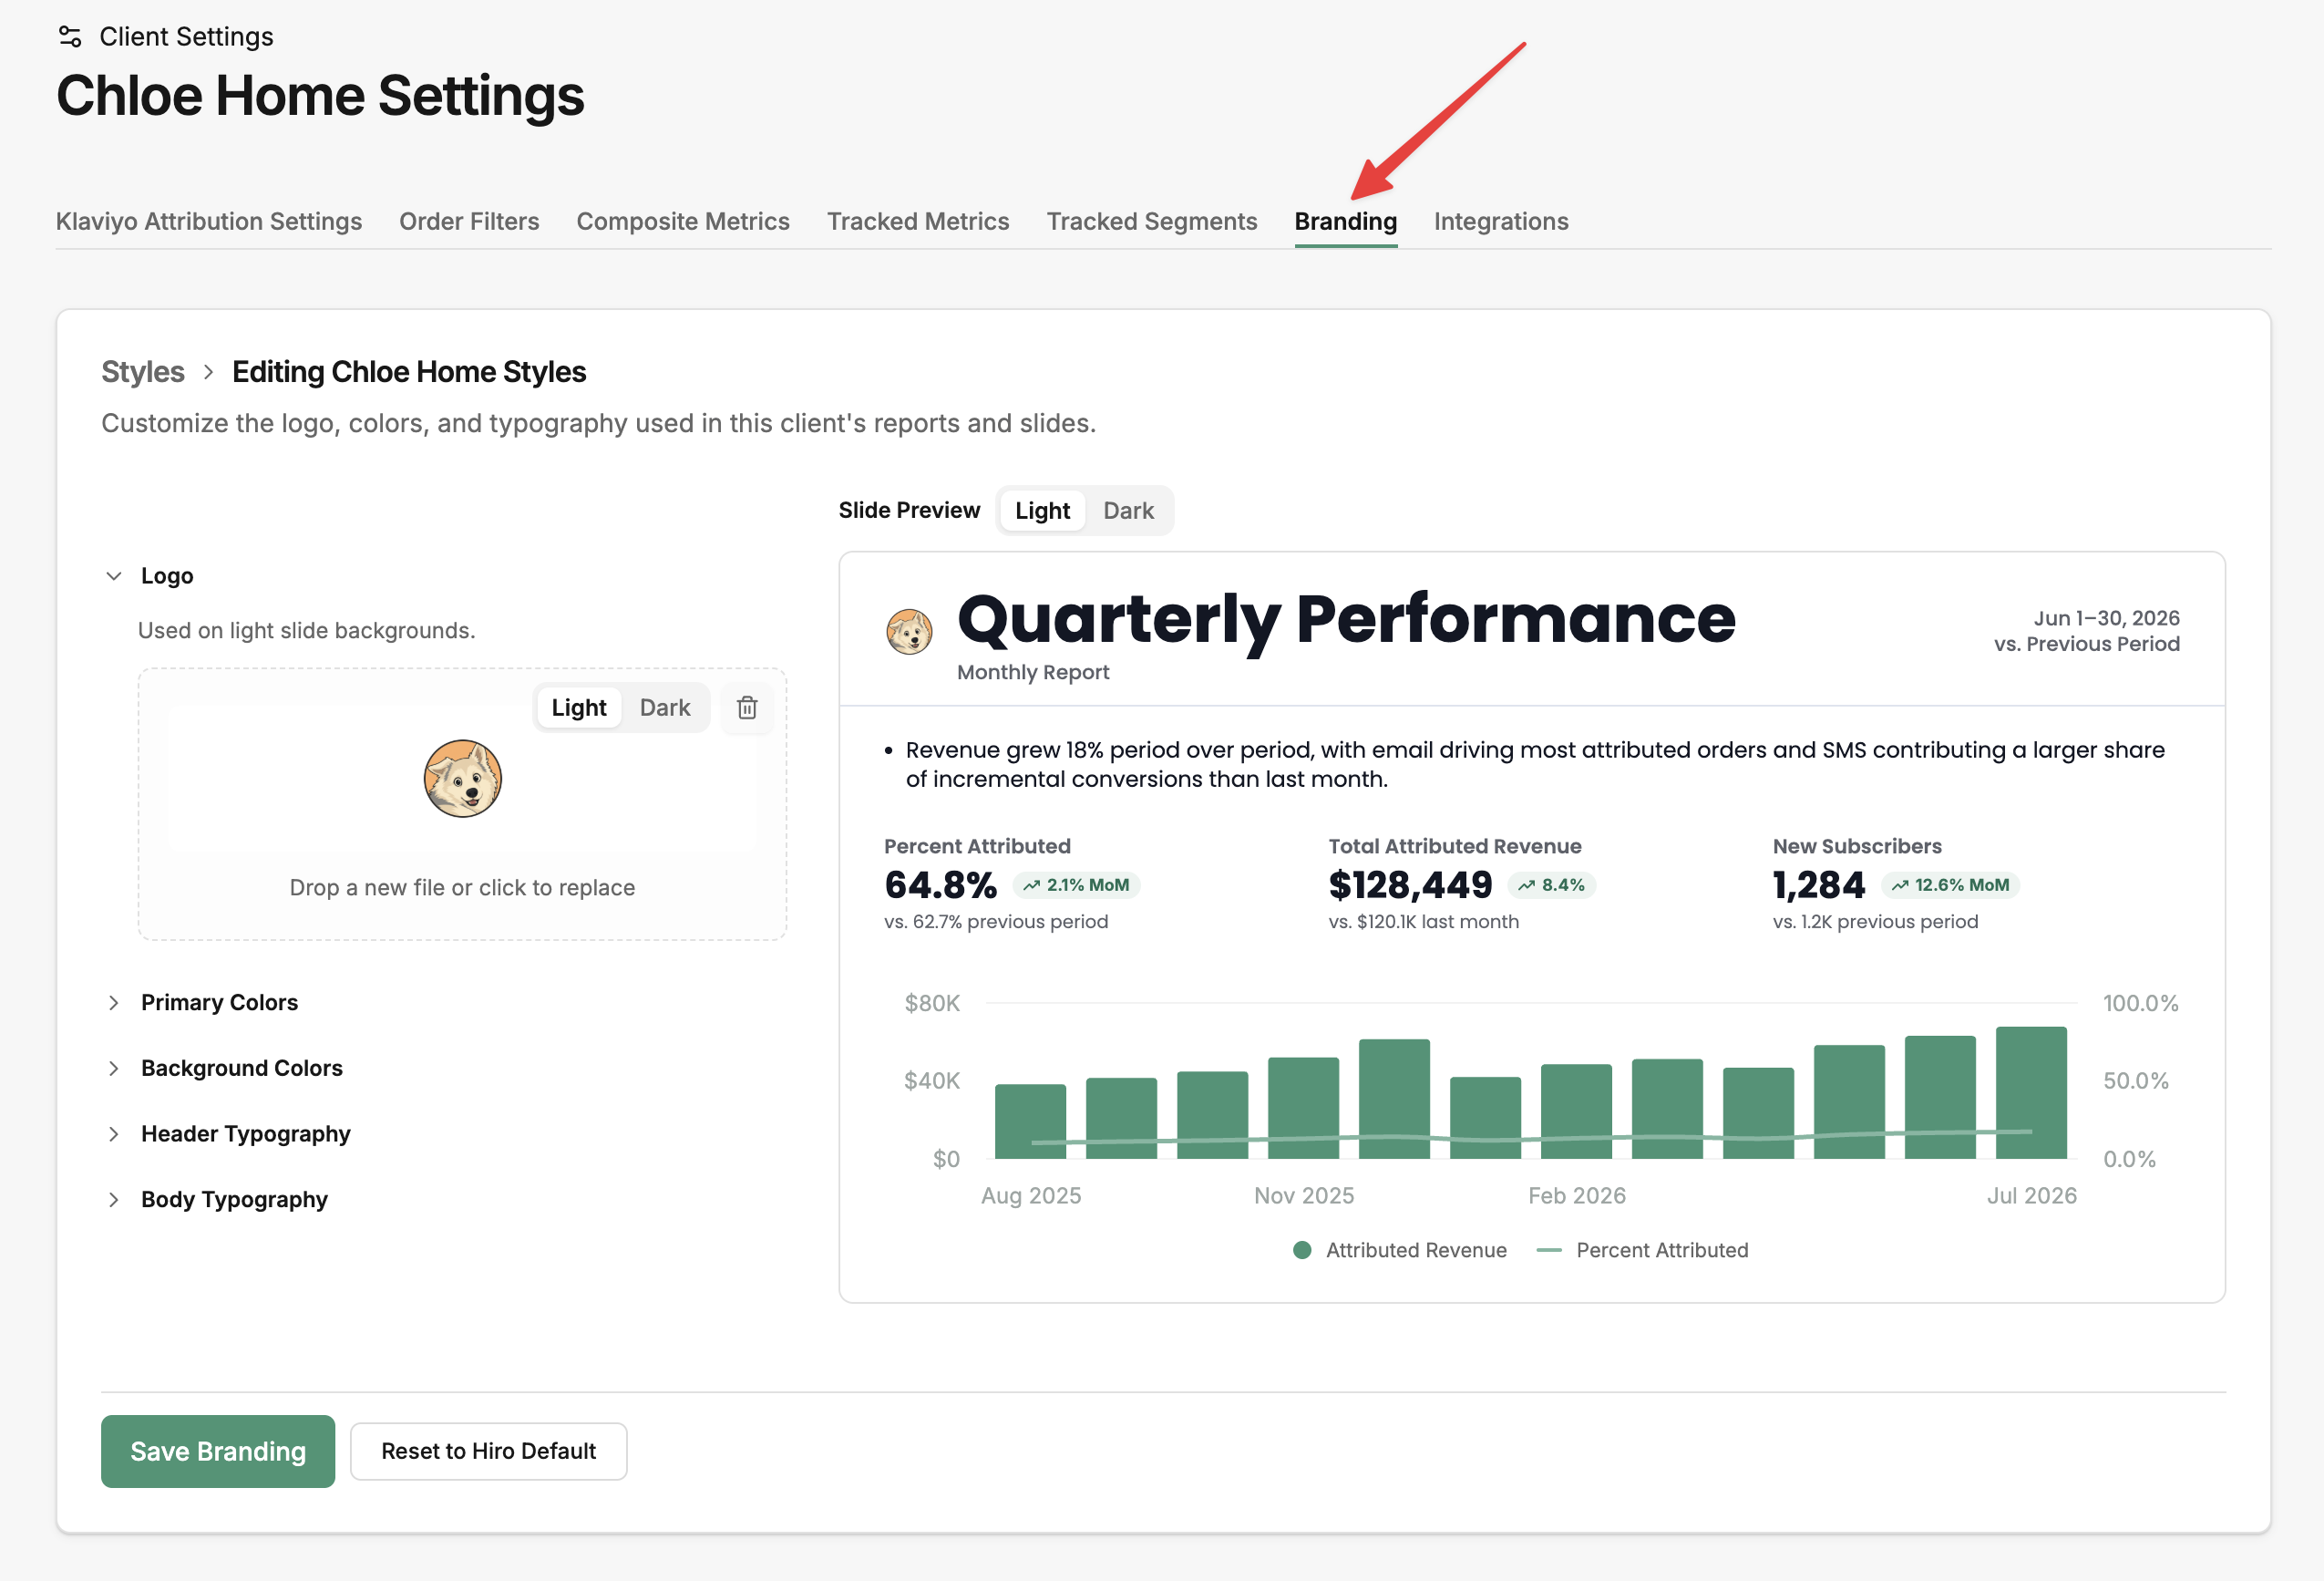Click the 'Editing Chloe Home Styles' heading
Screen dimensions: 2324x1581
[409, 372]
